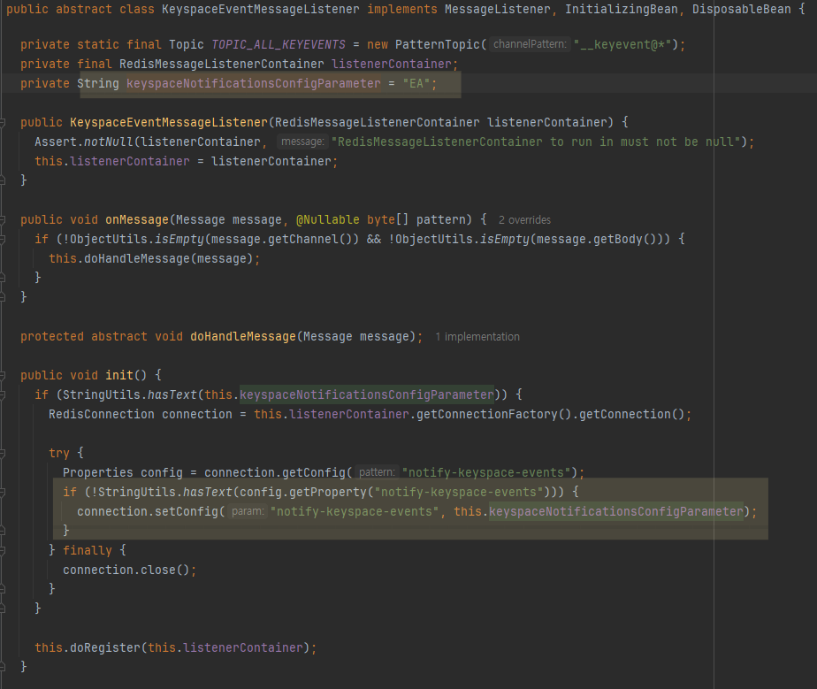Click the setConfig method call
This screenshot has width=817, height=689.
click(186, 512)
